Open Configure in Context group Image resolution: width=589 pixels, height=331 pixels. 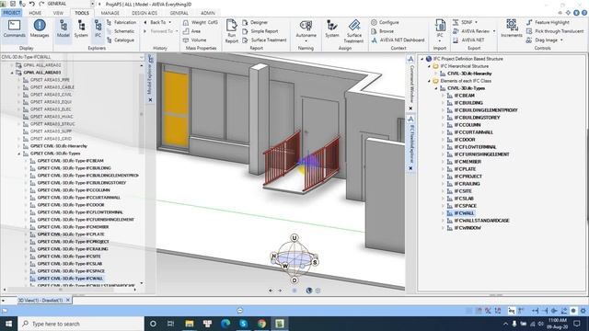coord(385,22)
